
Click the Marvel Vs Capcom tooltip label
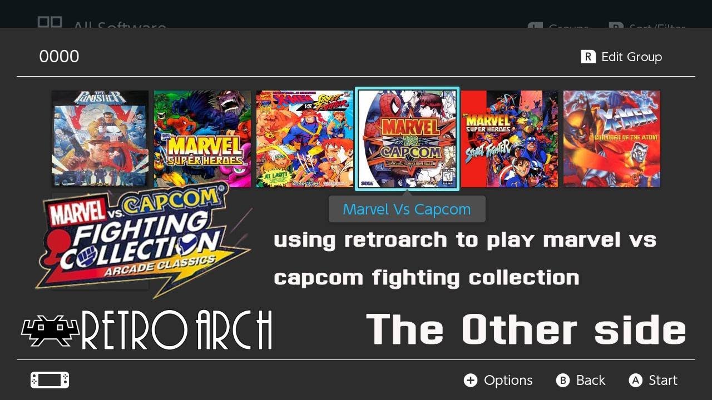(407, 209)
